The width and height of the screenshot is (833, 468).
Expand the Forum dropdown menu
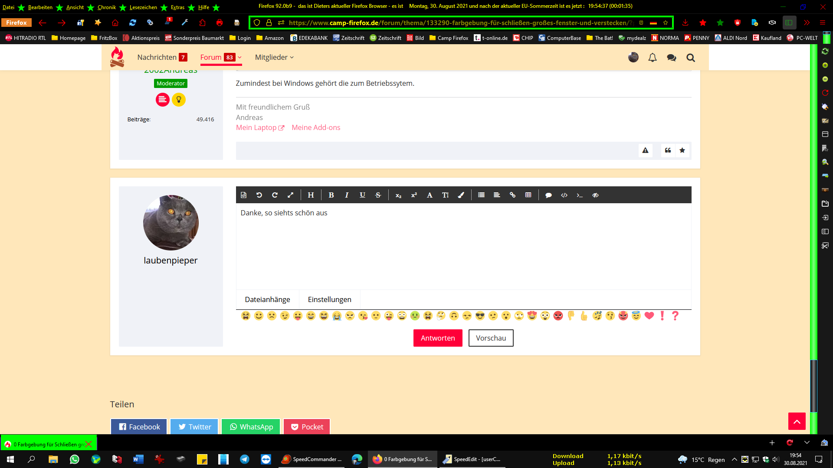[239, 58]
